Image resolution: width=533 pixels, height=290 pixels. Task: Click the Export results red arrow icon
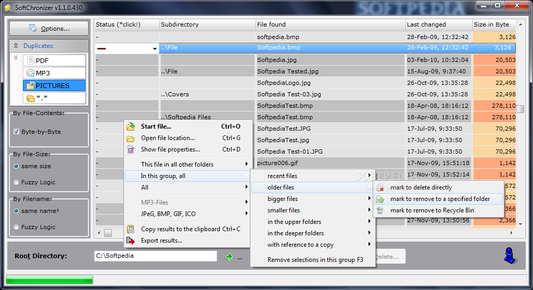click(131, 241)
